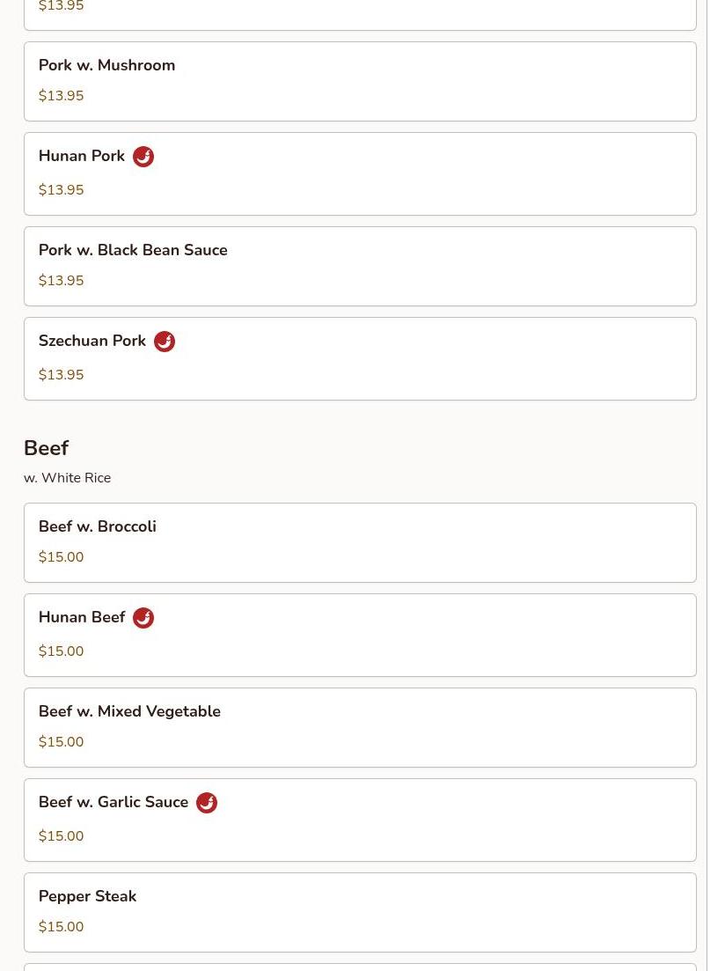Click the $13.95 price under Hunan Pork
Screen dimensions: 725x971
[x=61, y=190]
